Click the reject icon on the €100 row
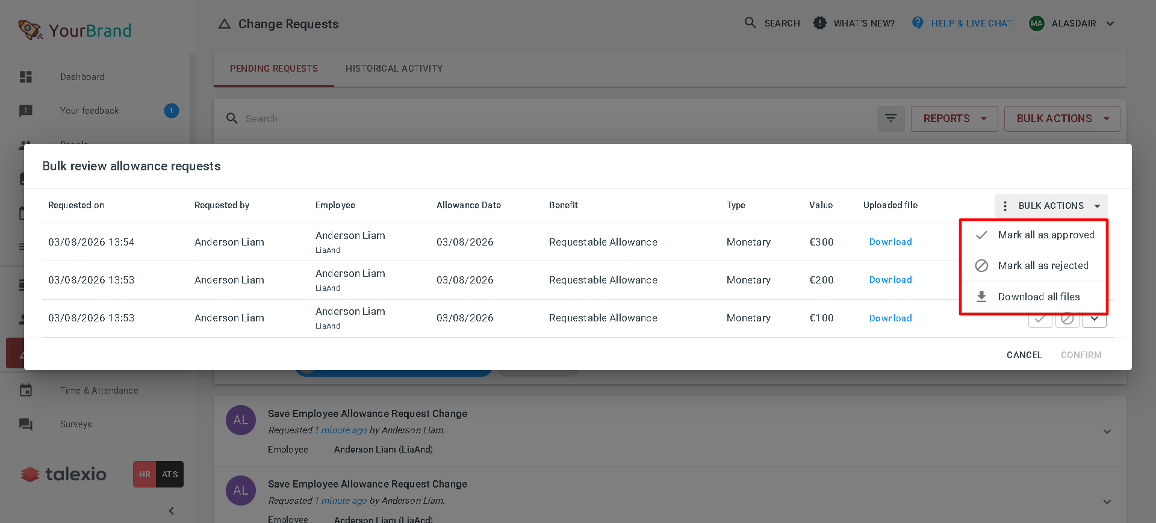1156x523 pixels. [1067, 320]
